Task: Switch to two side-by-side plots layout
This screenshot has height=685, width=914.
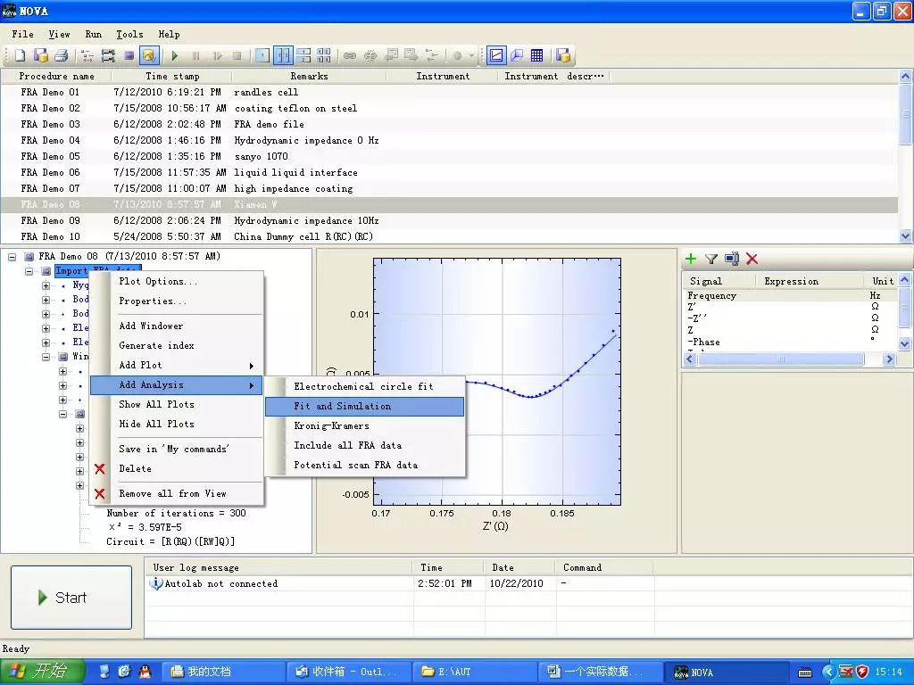Action: 283,55
